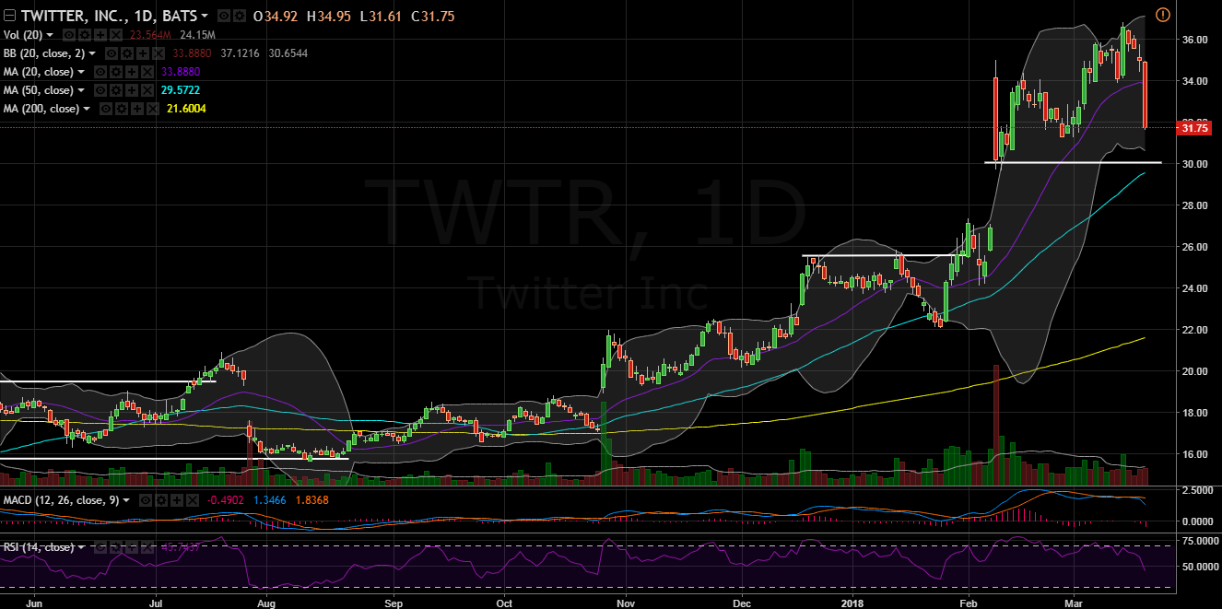Open settings gear for the Twitter main series

point(240,17)
